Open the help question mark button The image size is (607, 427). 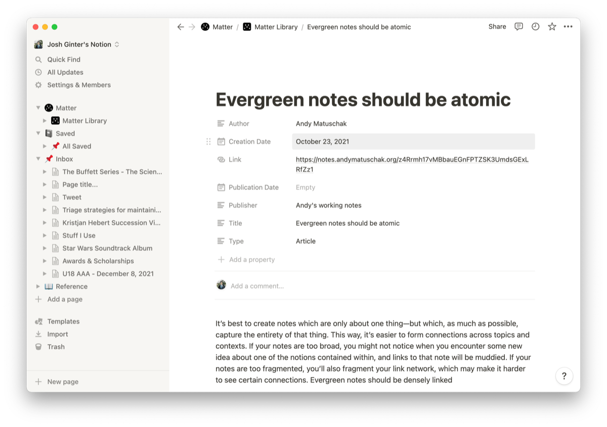tap(564, 376)
